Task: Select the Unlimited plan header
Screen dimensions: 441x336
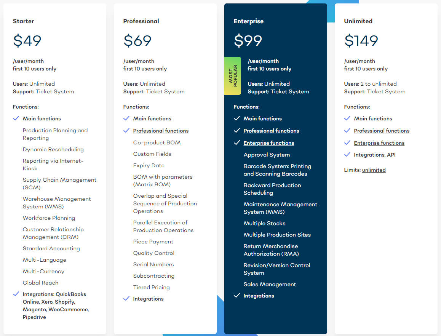Action: coord(358,21)
